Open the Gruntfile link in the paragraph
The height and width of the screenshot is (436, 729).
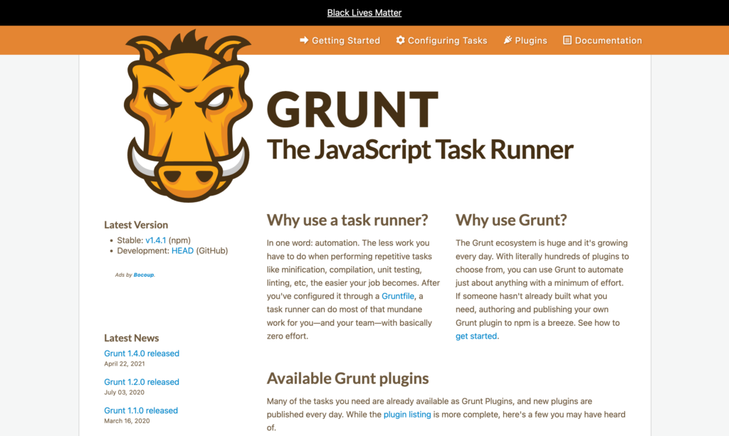397,296
